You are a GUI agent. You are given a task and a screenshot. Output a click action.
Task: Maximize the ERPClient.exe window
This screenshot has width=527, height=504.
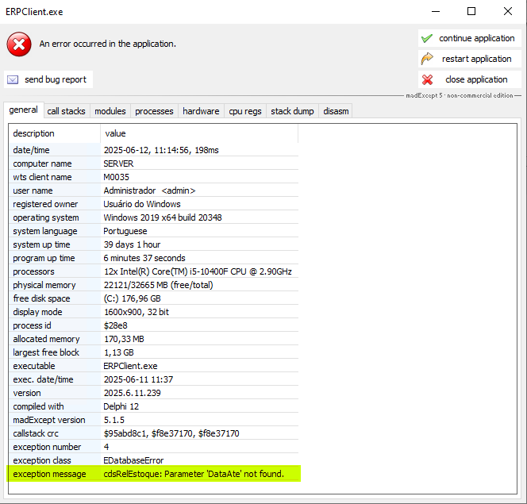tap(471, 12)
